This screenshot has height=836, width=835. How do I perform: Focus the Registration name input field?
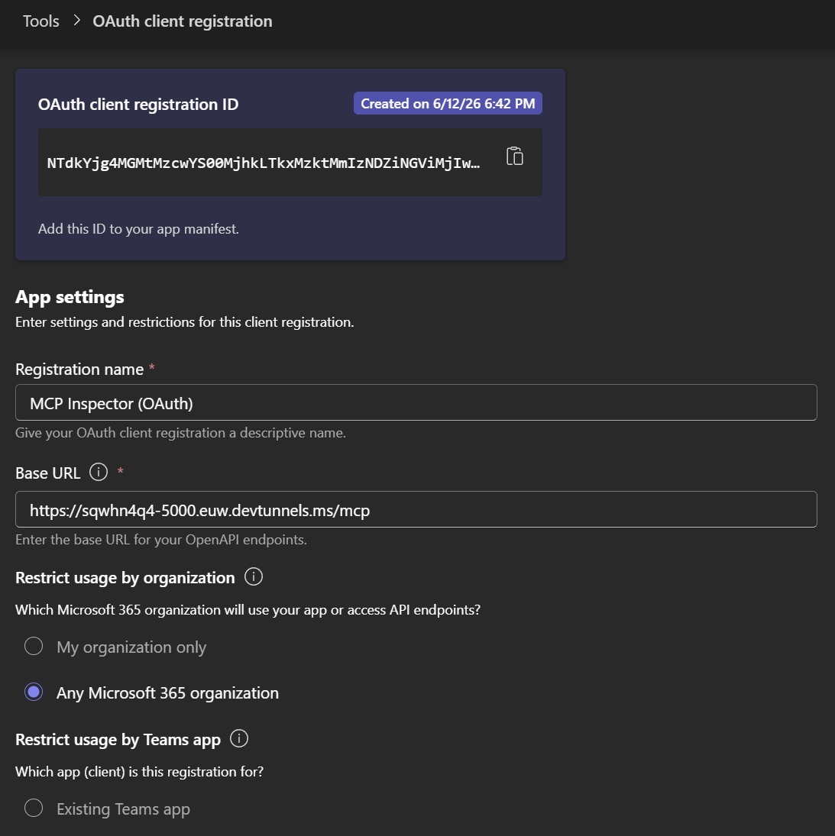coord(416,402)
